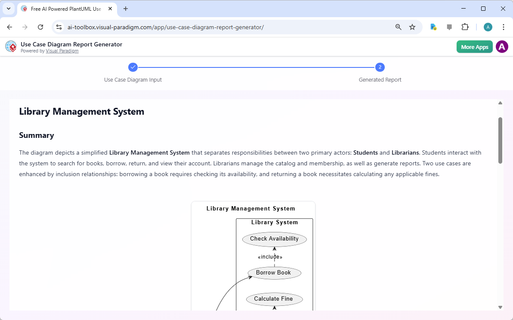This screenshot has height=320, width=513.
Task: Open a new tab with the plus button
Action: [125, 9]
